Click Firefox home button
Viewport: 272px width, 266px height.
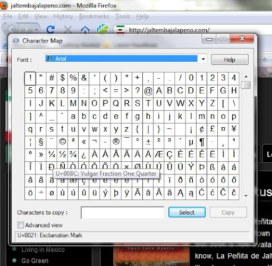coord(85,29)
